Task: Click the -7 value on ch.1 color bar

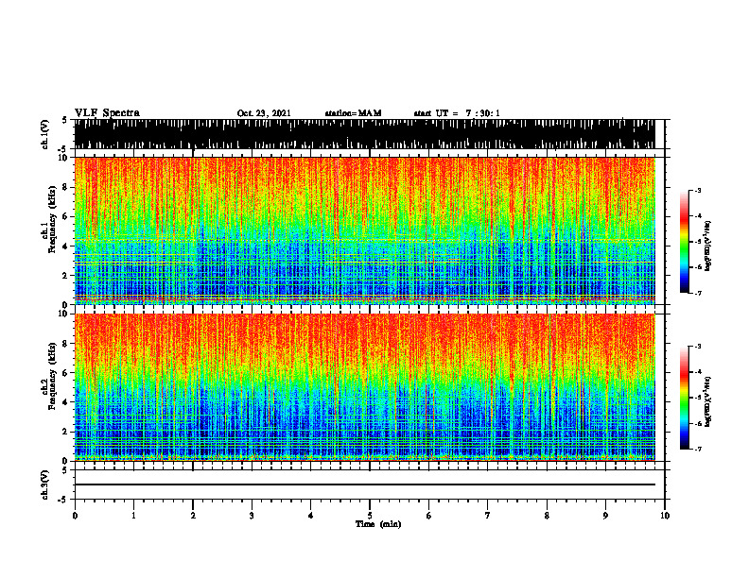Action: 697,293
